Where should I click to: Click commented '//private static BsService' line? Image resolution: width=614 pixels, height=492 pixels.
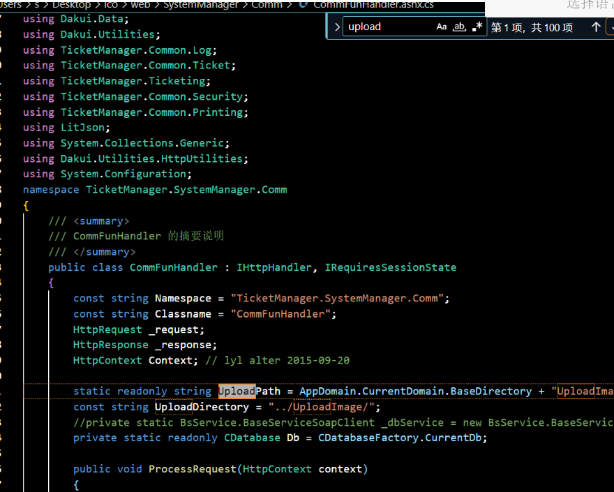343,422
